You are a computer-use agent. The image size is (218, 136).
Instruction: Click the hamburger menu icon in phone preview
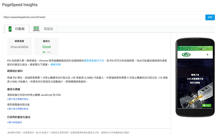tap(207, 55)
